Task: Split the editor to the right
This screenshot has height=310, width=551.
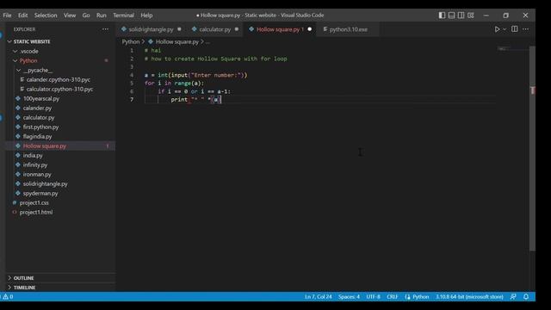Action: click(x=515, y=29)
